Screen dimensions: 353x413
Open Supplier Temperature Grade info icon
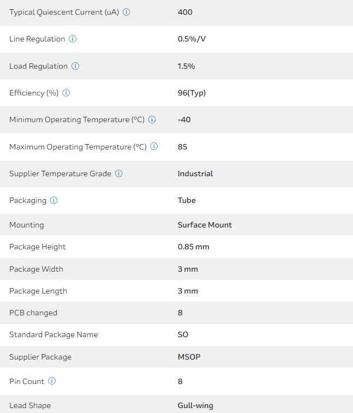(x=119, y=173)
